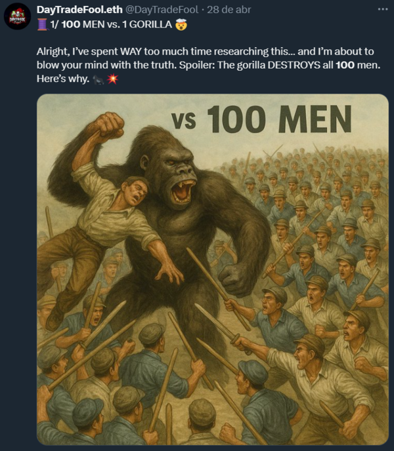The width and height of the screenshot is (394, 451).
Task: Click the collision explosion emoji
Action: click(x=112, y=79)
